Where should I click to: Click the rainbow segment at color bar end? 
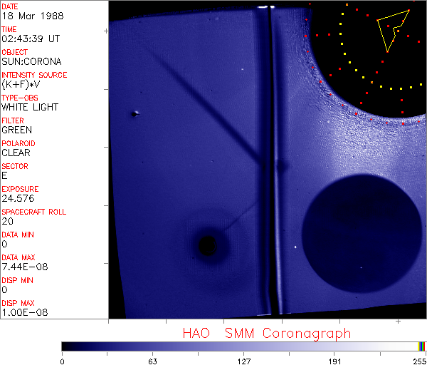pos(422,346)
